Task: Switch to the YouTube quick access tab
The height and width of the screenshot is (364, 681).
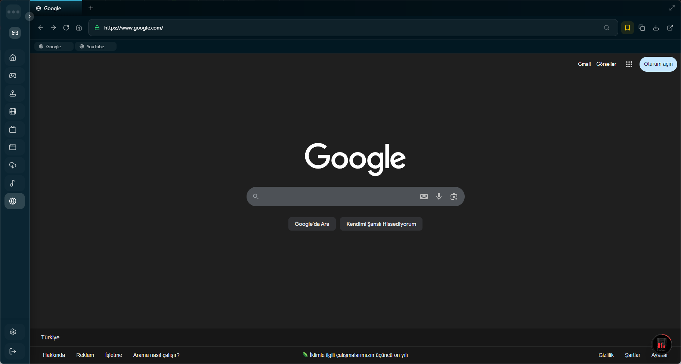Action: (95, 46)
